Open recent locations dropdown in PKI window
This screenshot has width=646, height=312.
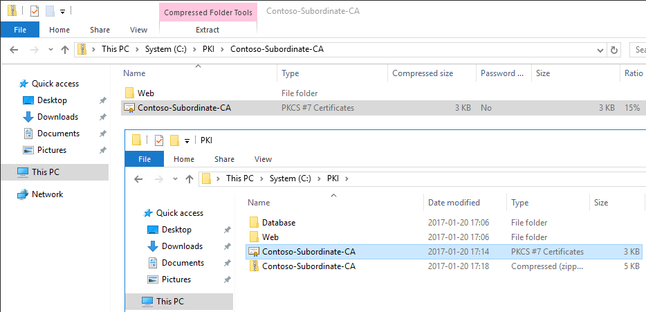pyautogui.click(x=175, y=179)
